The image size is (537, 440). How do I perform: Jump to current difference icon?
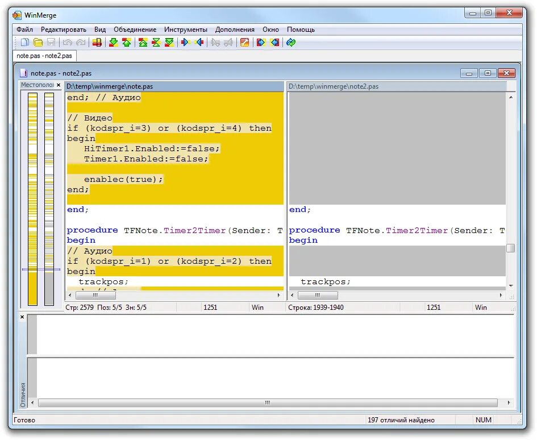156,43
